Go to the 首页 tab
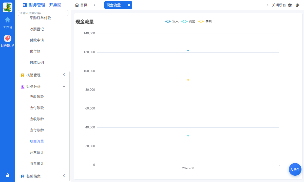 tap(81, 5)
